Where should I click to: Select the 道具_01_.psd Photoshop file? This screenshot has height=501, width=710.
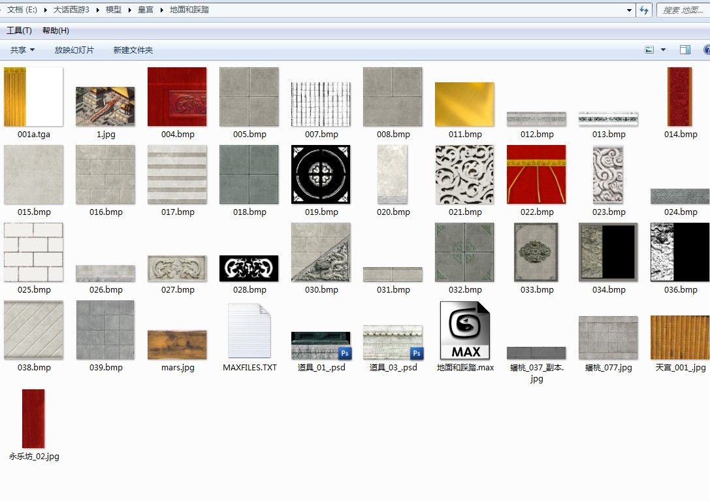[321, 346]
